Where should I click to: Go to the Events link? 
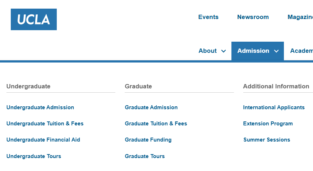208,17
